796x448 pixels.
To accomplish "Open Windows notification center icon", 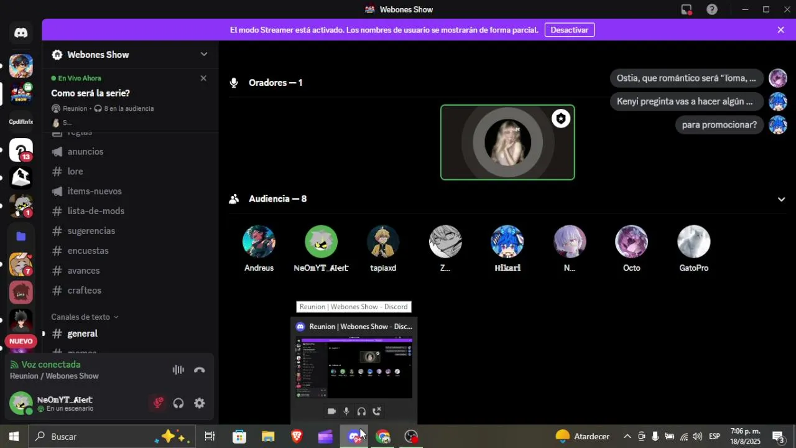I will pyautogui.click(x=778, y=436).
